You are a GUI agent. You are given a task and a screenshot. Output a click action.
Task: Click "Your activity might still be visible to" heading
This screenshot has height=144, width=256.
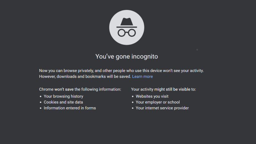point(164,89)
